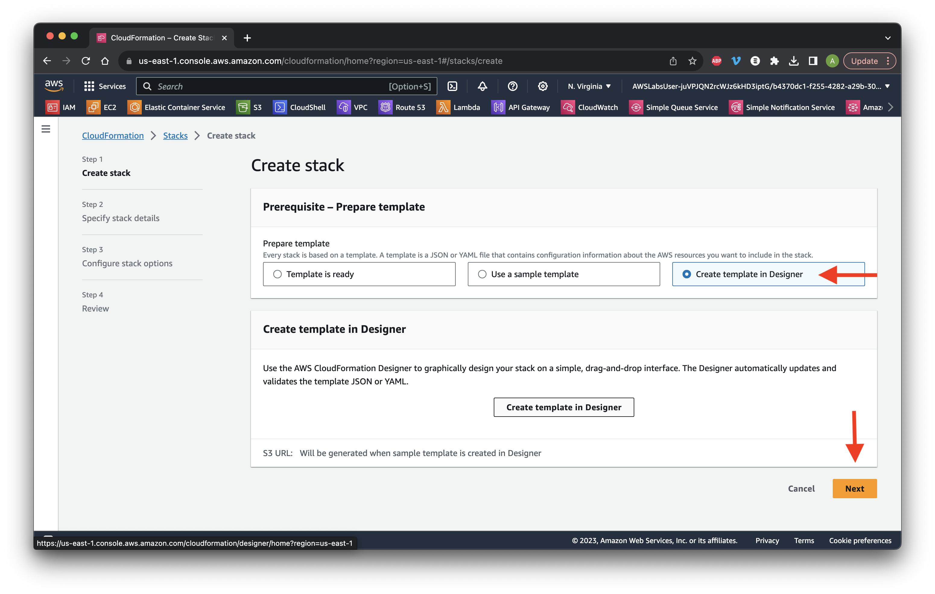Screen dimensions: 935x594
Task: Open the N. Virginia region dropdown
Action: click(x=589, y=86)
